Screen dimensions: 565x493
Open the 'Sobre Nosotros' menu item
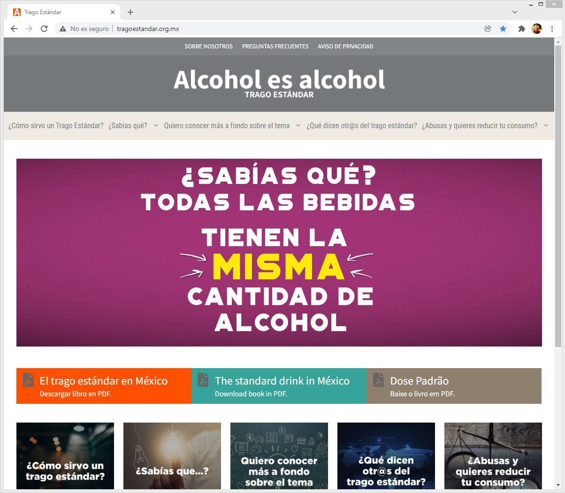(208, 46)
